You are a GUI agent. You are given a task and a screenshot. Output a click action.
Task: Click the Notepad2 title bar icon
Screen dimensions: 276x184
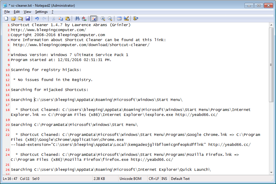click(5, 6)
